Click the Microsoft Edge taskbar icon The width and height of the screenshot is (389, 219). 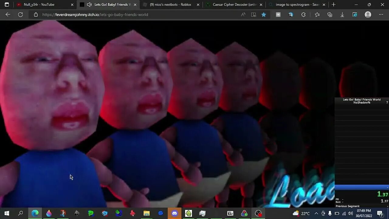[35, 213]
